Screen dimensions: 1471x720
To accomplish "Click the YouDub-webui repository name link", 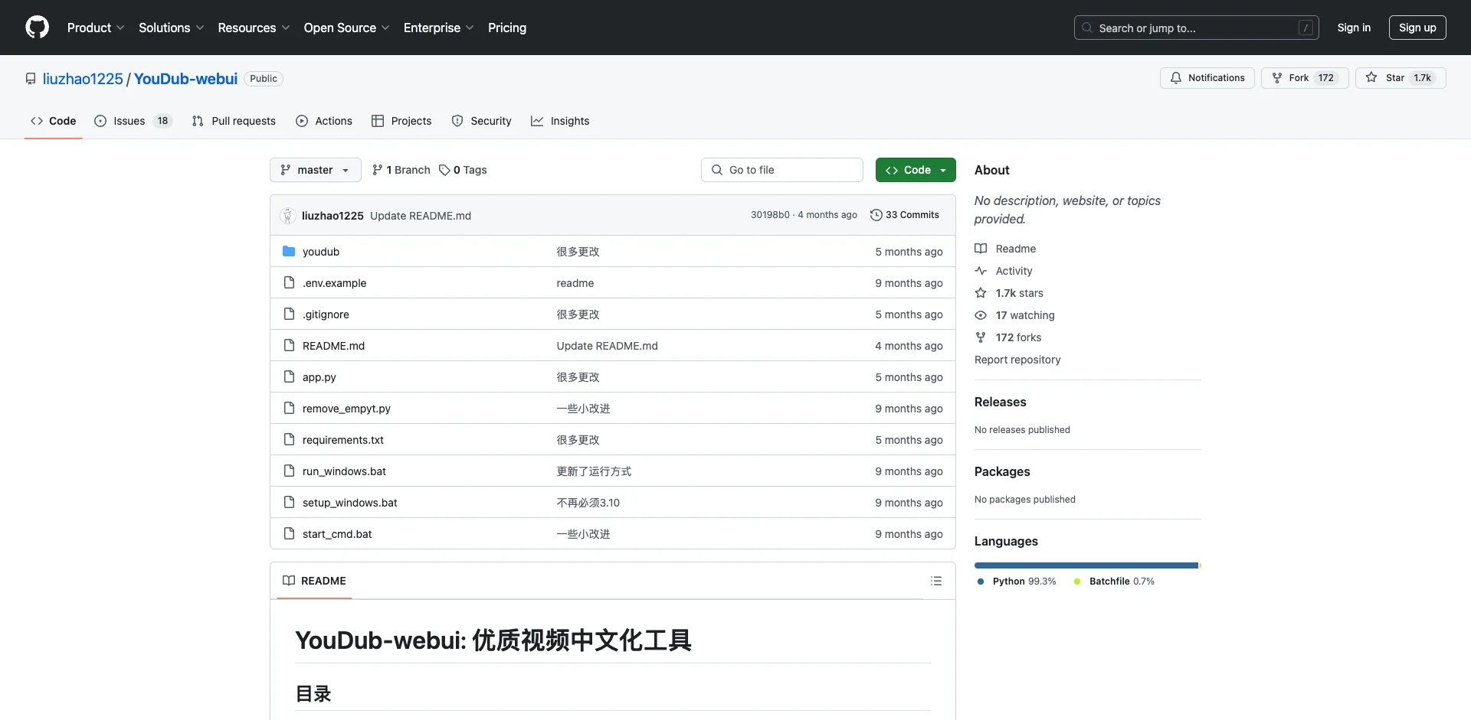I will click(185, 79).
